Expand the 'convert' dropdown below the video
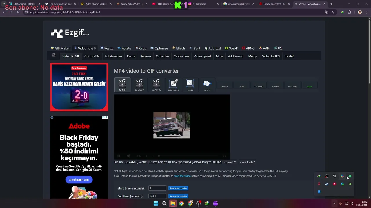This screenshot has height=208, width=371. [230, 162]
